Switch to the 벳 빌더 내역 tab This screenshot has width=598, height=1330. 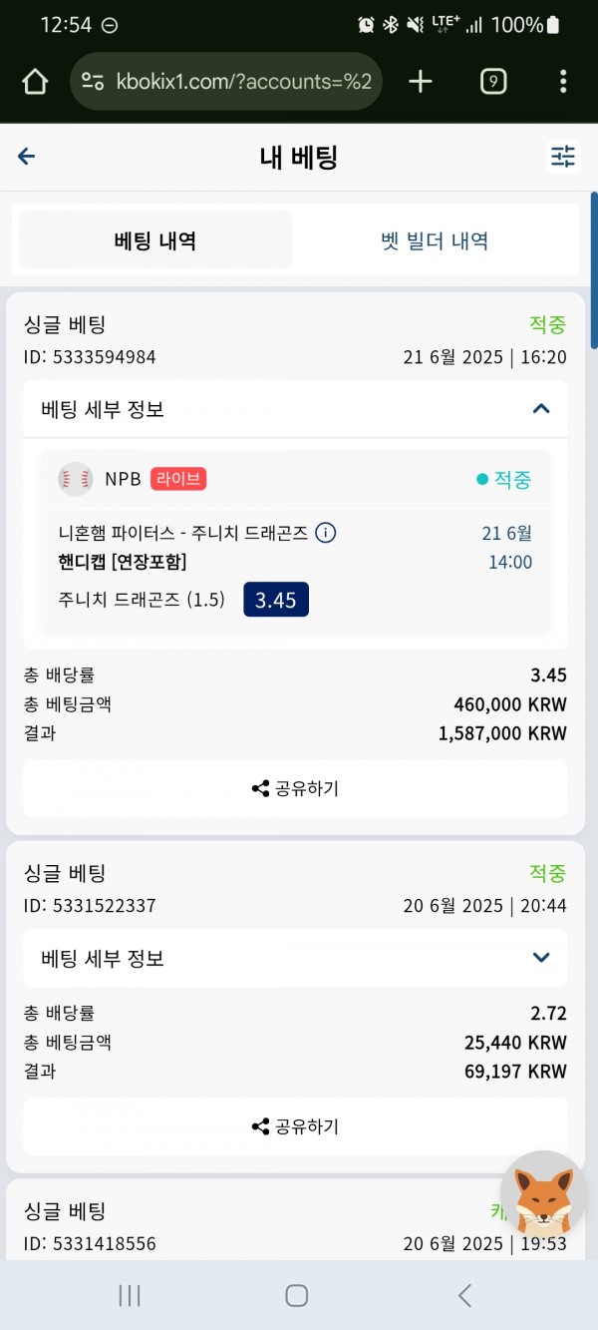coord(435,240)
